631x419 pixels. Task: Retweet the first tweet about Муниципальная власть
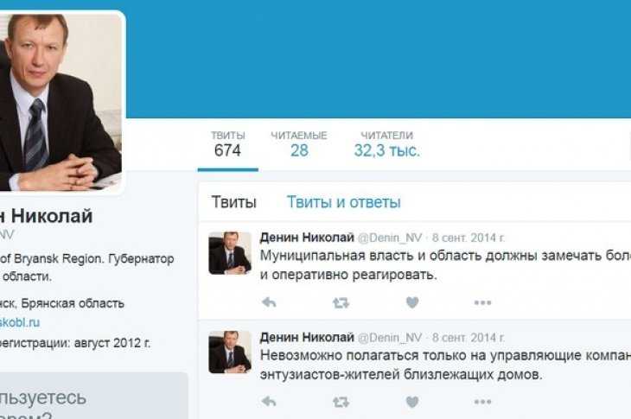tap(341, 302)
